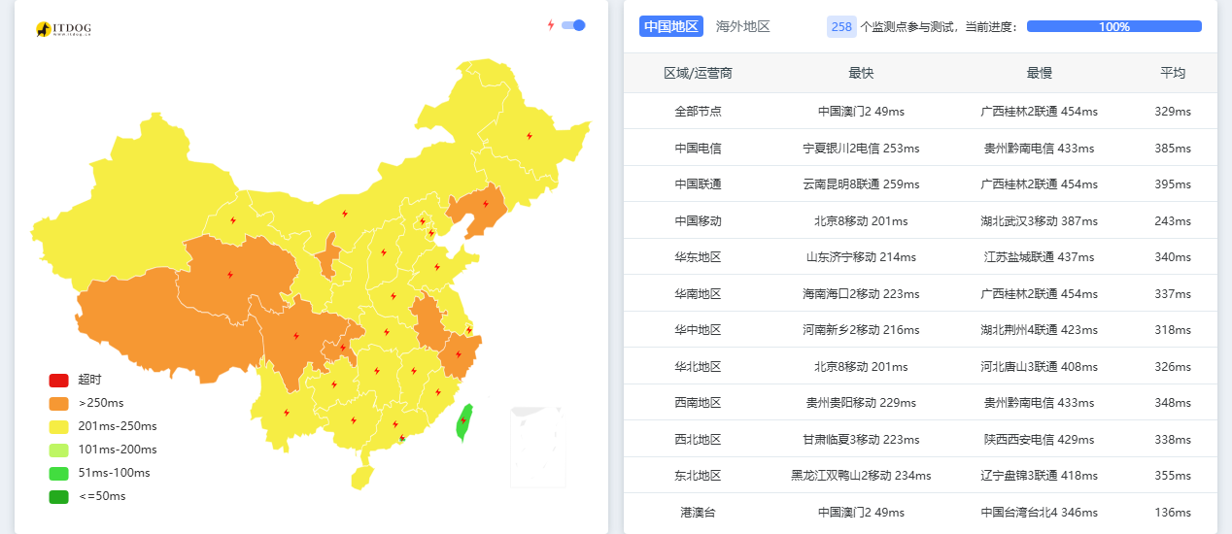Click 陕西西安电信 429ms cell
The height and width of the screenshot is (534, 1232).
[1040, 440]
